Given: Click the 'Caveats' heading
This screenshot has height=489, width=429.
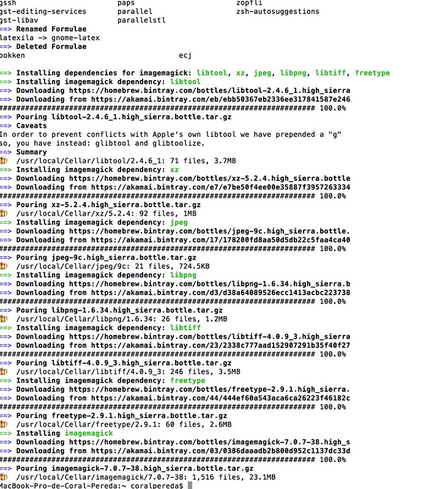Looking at the screenshot, I should [x=32, y=126].
